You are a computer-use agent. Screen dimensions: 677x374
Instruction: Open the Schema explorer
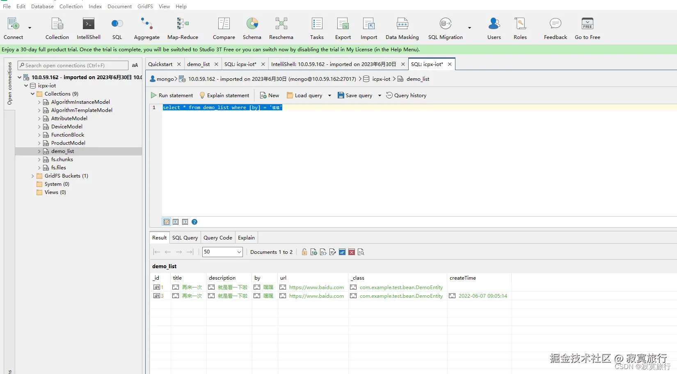(252, 28)
